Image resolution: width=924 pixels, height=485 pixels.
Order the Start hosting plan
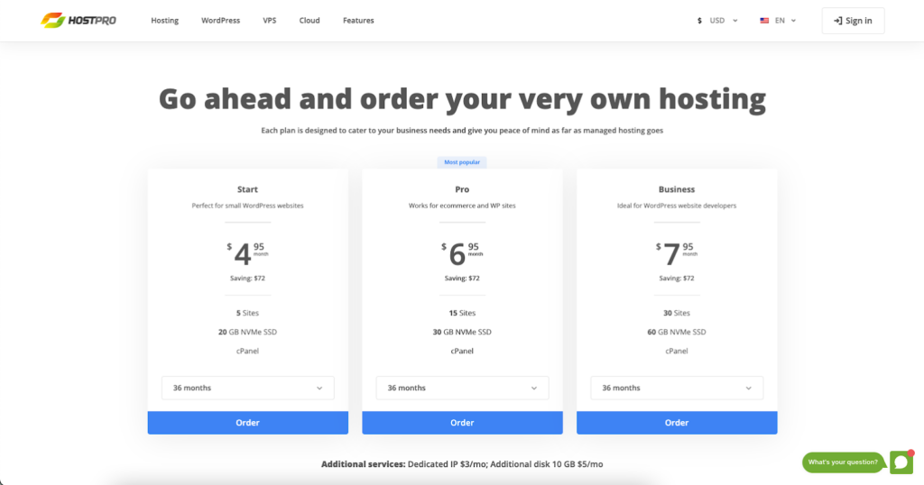[247, 423]
